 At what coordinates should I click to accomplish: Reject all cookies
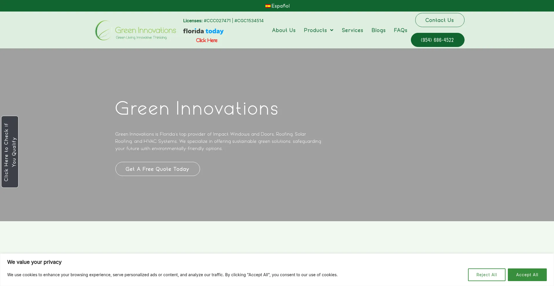[486, 274]
